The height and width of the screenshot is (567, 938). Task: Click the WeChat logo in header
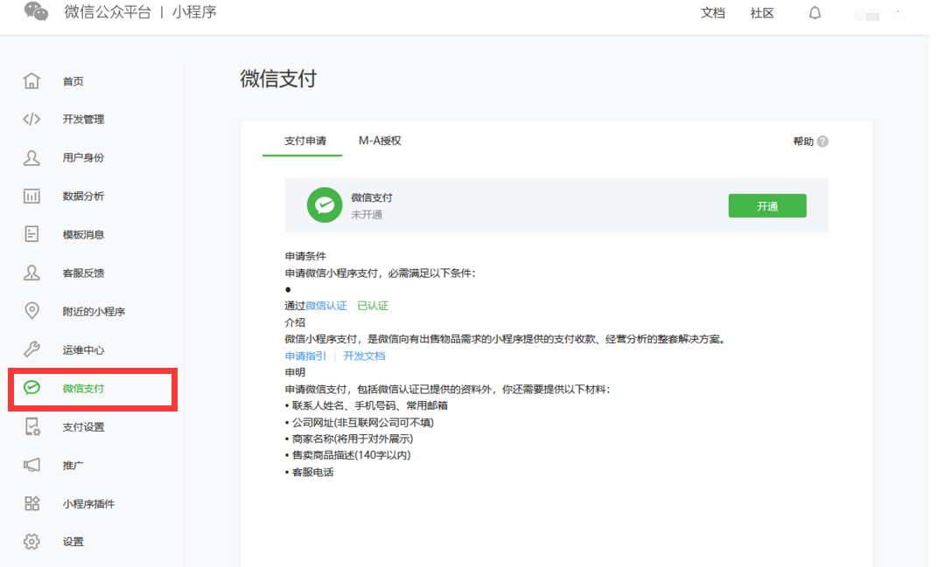[x=36, y=11]
